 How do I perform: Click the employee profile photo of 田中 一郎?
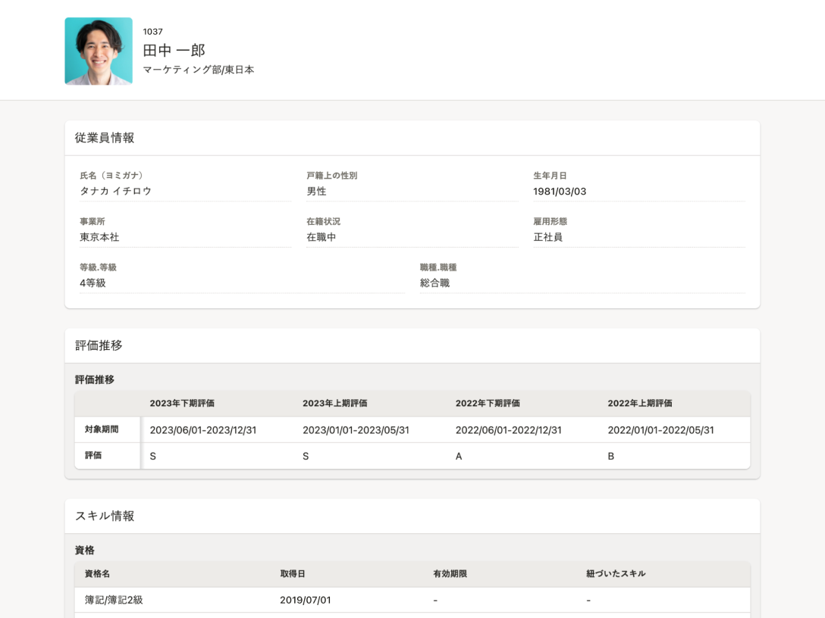tap(99, 51)
